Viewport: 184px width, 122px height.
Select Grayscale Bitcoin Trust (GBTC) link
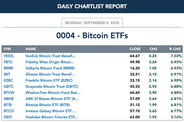[52, 87]
